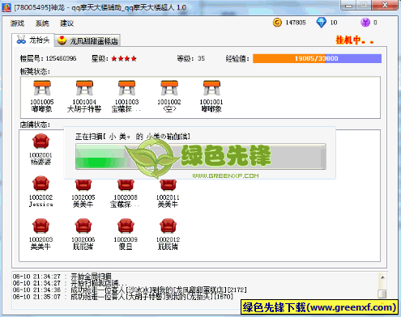Click the 楼层号 125480396 text
This screenshot has height=317, width=401.
[x=48, y=58]
